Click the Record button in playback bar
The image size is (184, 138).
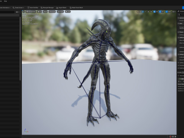[x=170, y=136]
